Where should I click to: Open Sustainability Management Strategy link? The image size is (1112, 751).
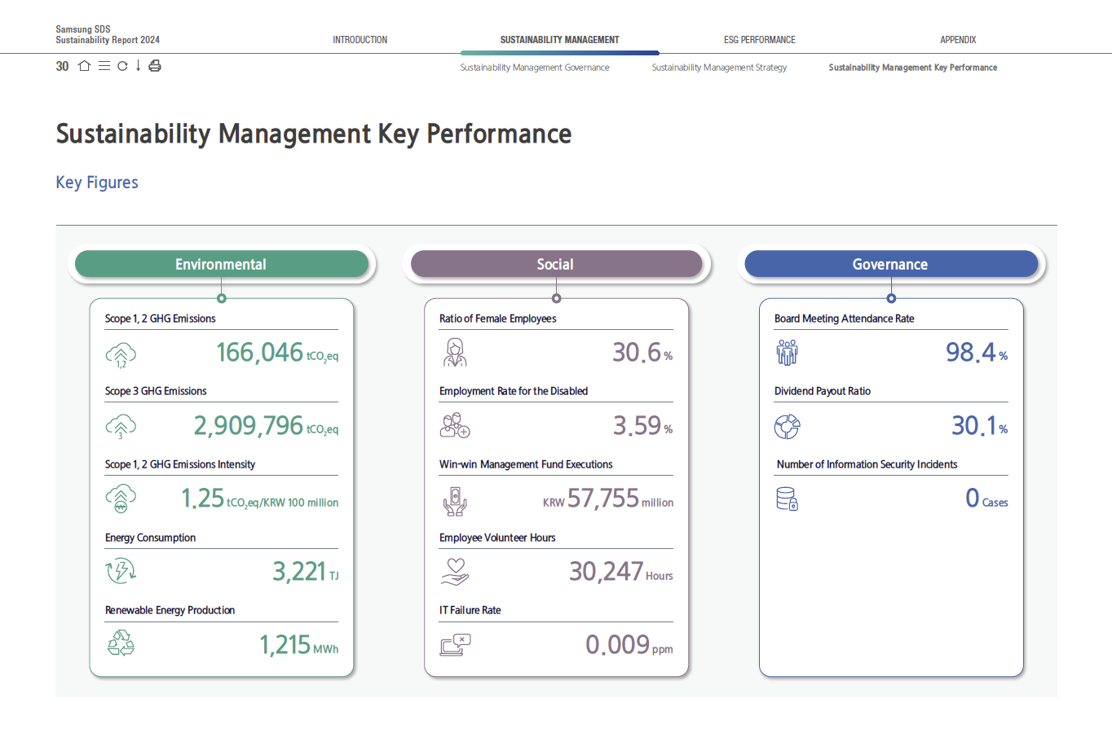tap(719, 68)
